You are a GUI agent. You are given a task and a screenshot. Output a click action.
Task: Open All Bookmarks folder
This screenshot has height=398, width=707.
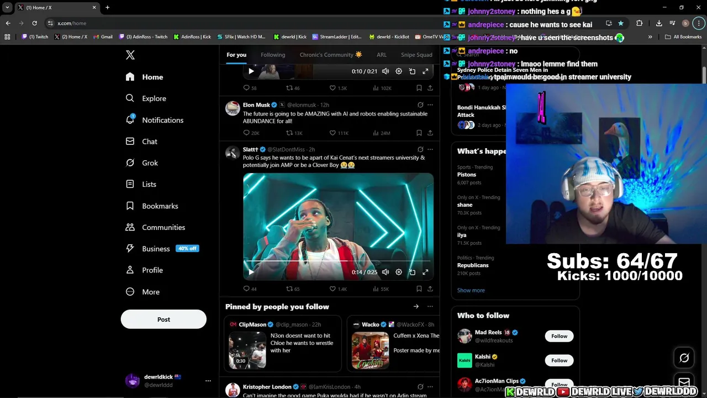tap(683, 37)
